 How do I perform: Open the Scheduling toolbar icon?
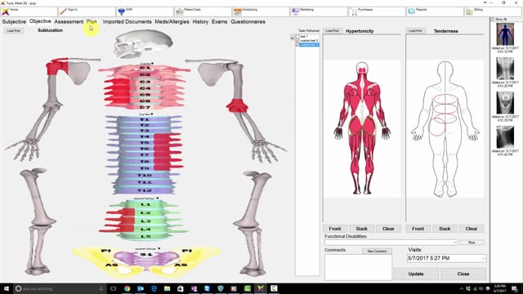tap(238, 11)
